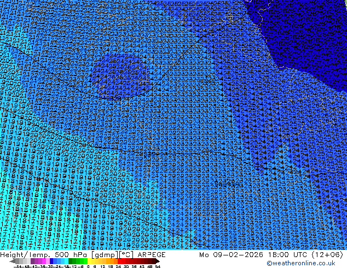Screen dimensions: 347x268
Task: Select the dark maroon arrow end of scale
Action: tap(158, 261)
